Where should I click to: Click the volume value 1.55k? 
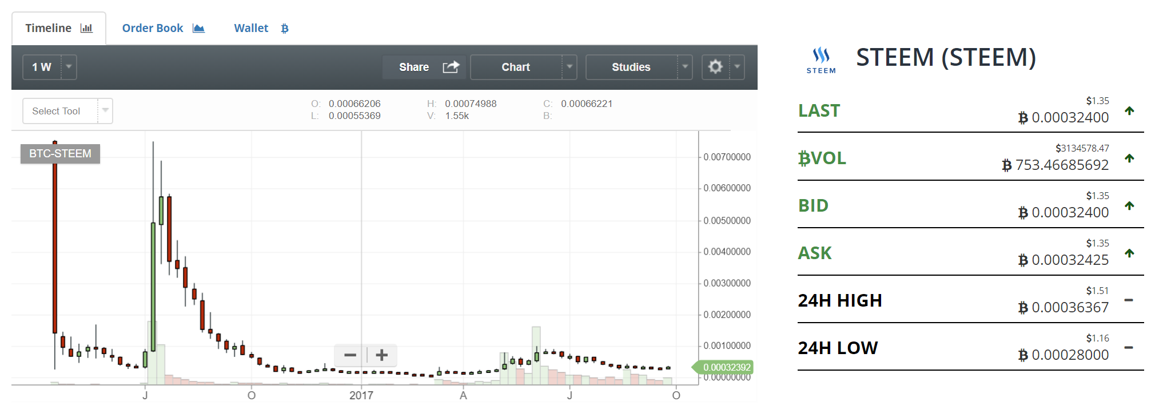(457, 116)
